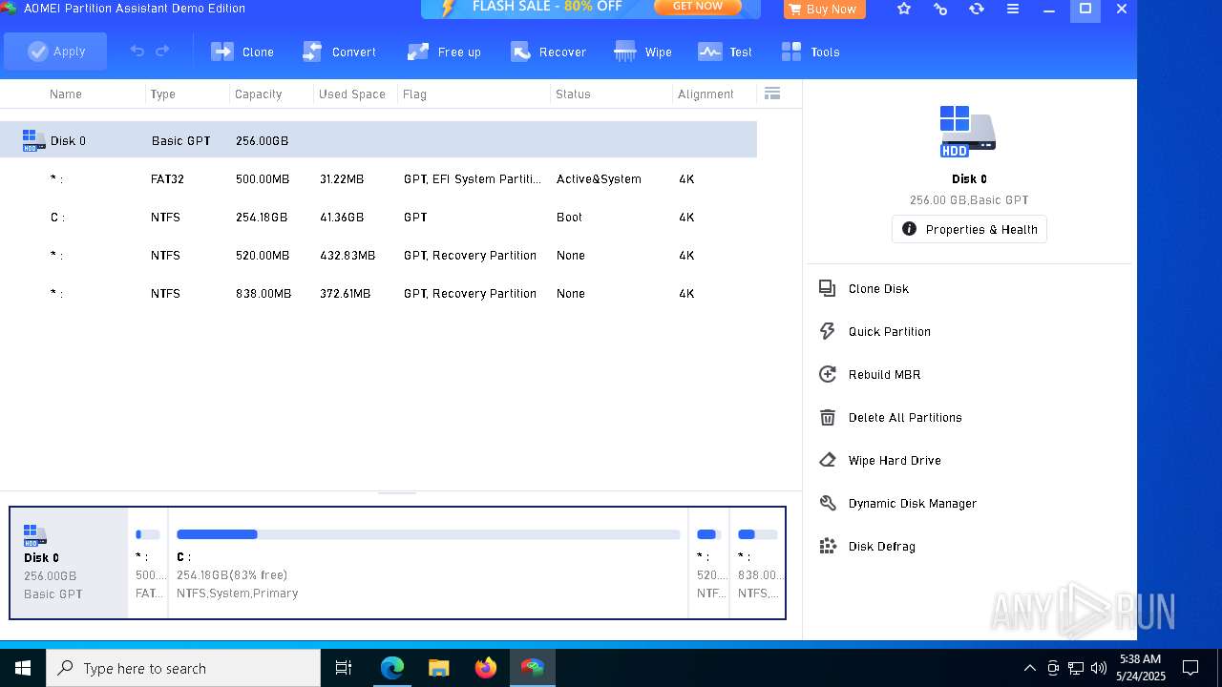Select the 838.00MB Recovery Partition row
This screenshot has height=687, width=1222.
click(x=378, y=293)
